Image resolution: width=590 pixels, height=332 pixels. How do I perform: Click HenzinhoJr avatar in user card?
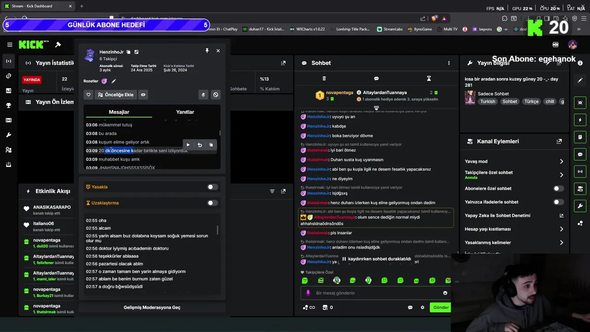coord(90,55)
